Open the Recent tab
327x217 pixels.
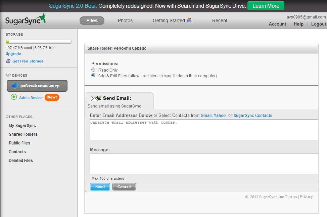[x=220, y=20]
